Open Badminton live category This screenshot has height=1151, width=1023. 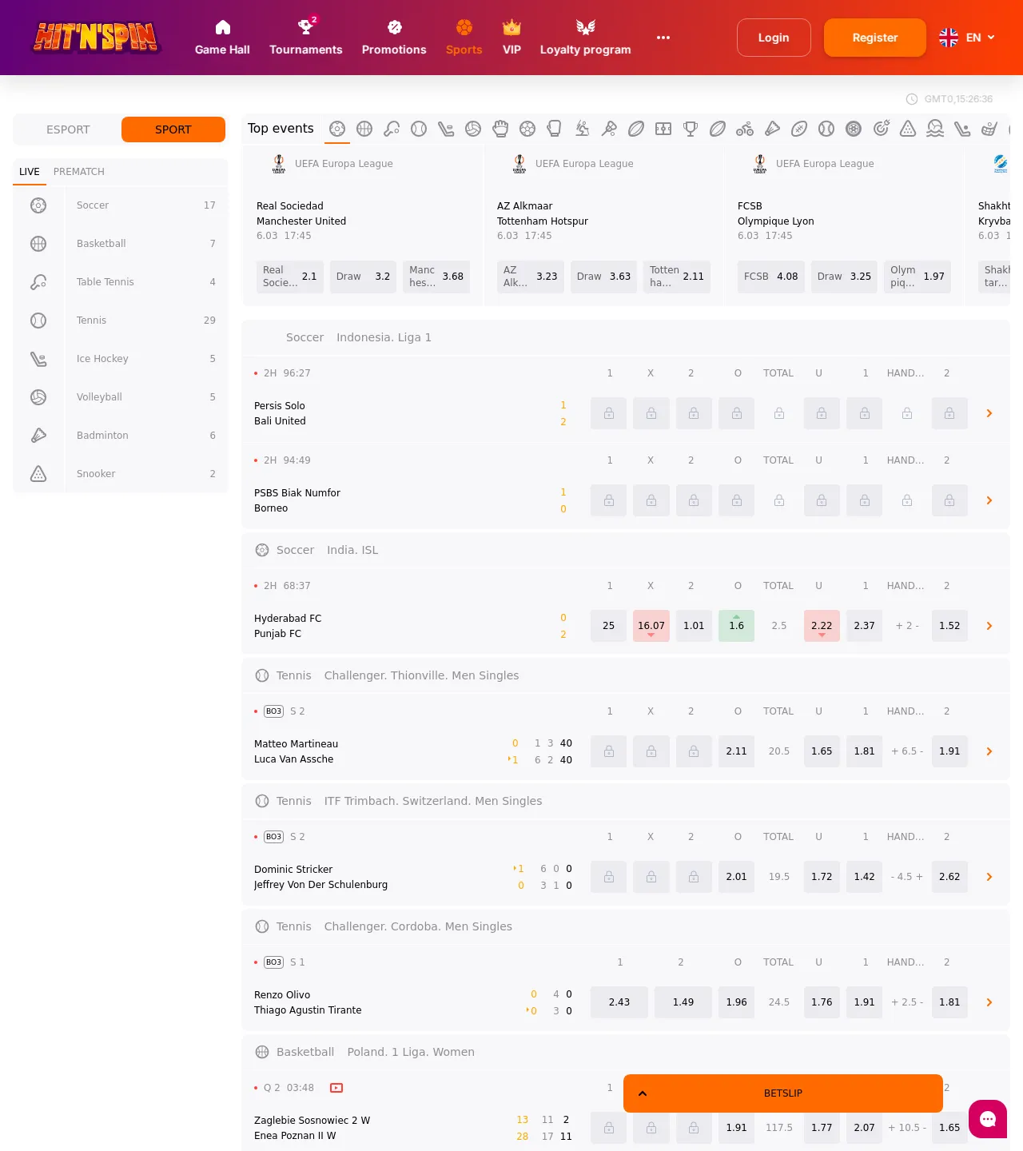120,436
